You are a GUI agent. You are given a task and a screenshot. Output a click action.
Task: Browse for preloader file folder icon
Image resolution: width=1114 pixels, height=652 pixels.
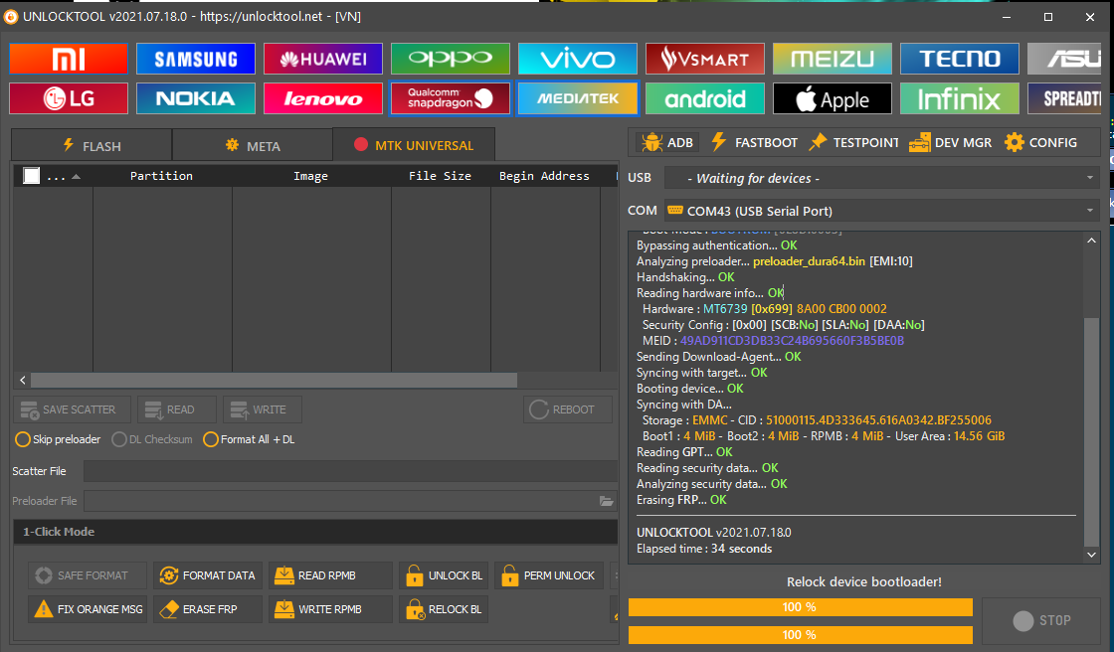tap(606, 501)
